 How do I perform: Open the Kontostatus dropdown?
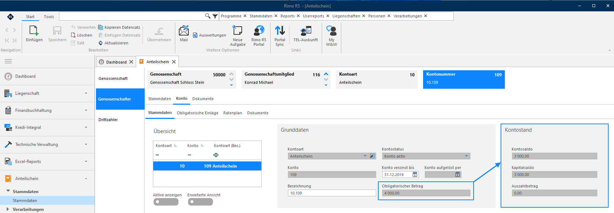[466, 156]
